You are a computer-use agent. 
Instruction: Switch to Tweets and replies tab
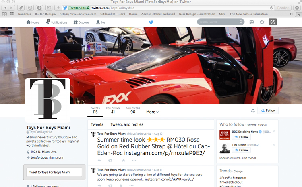point(127,124)
